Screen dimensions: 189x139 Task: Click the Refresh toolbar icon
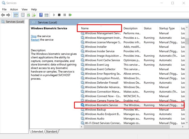click(x=28, y=15)
